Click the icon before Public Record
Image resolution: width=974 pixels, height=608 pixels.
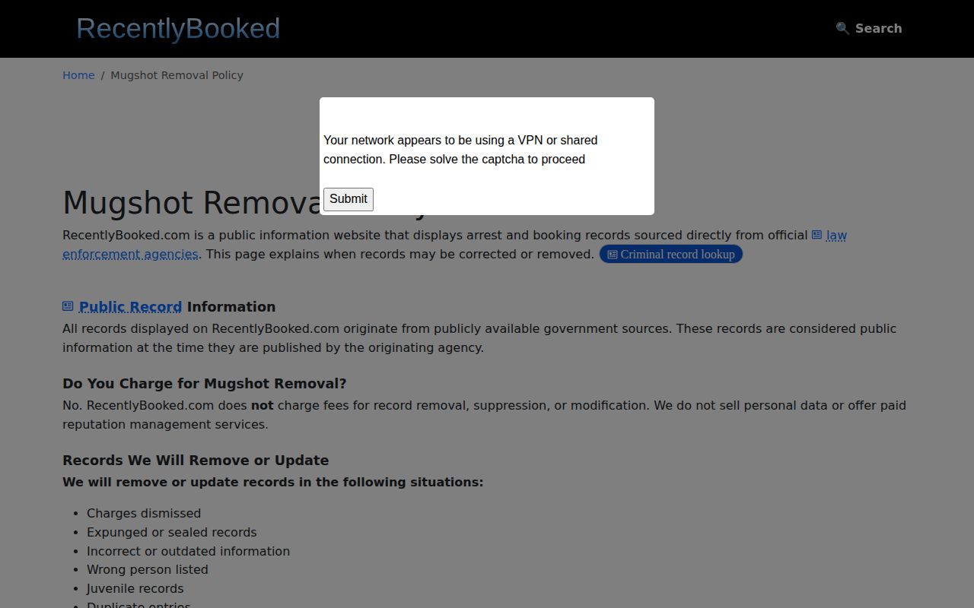68,306
